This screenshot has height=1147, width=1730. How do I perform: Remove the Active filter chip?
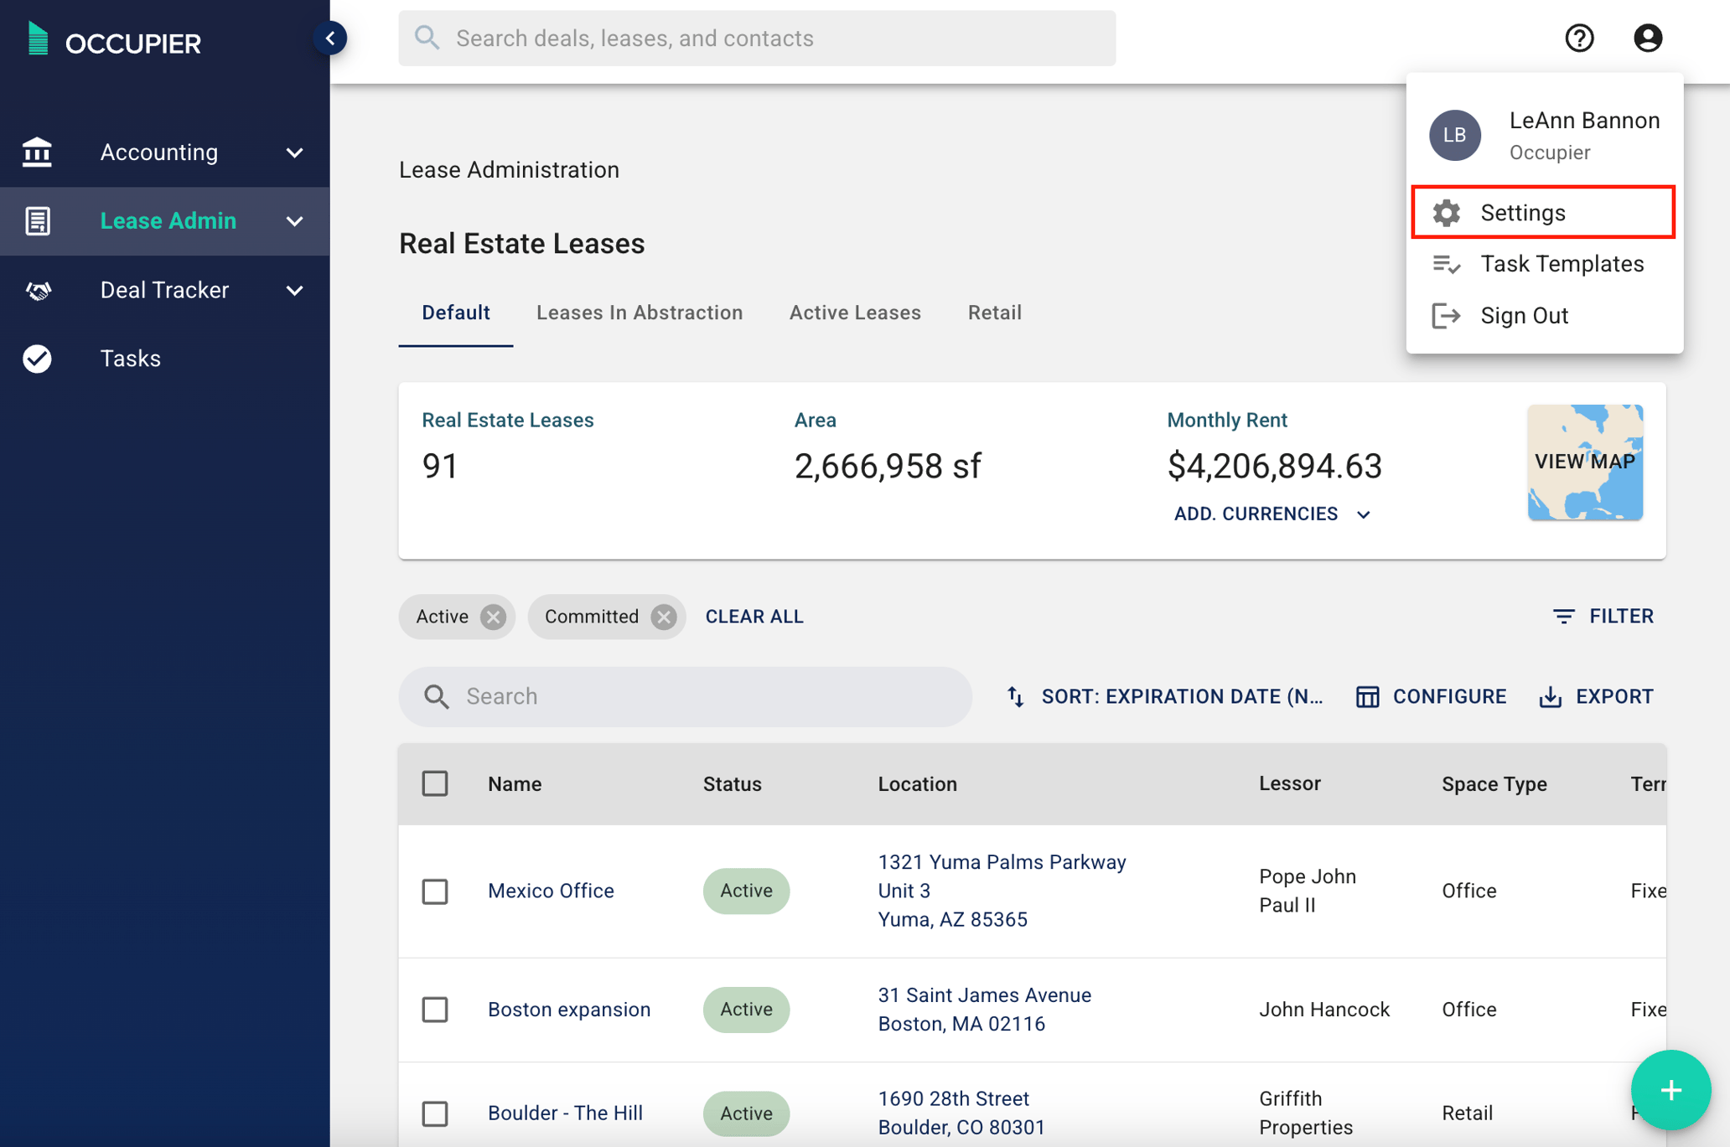(494, 617)
